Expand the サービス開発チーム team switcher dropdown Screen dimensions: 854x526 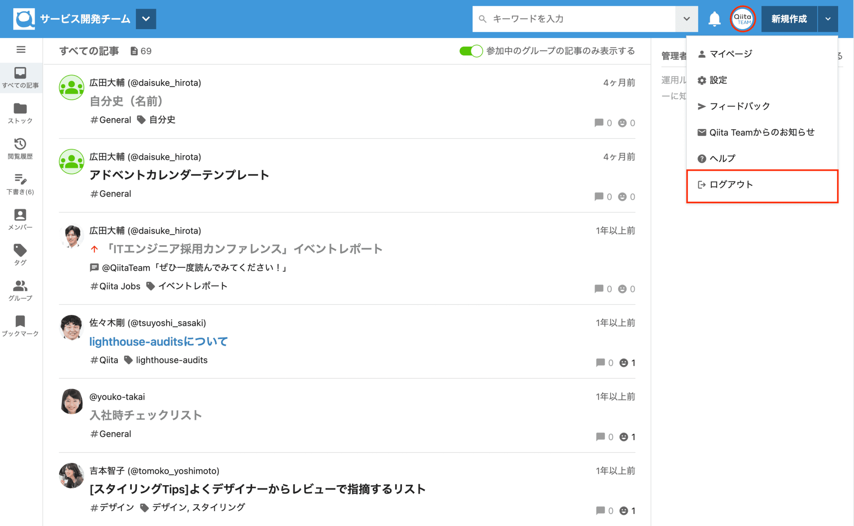coord(146,19)
